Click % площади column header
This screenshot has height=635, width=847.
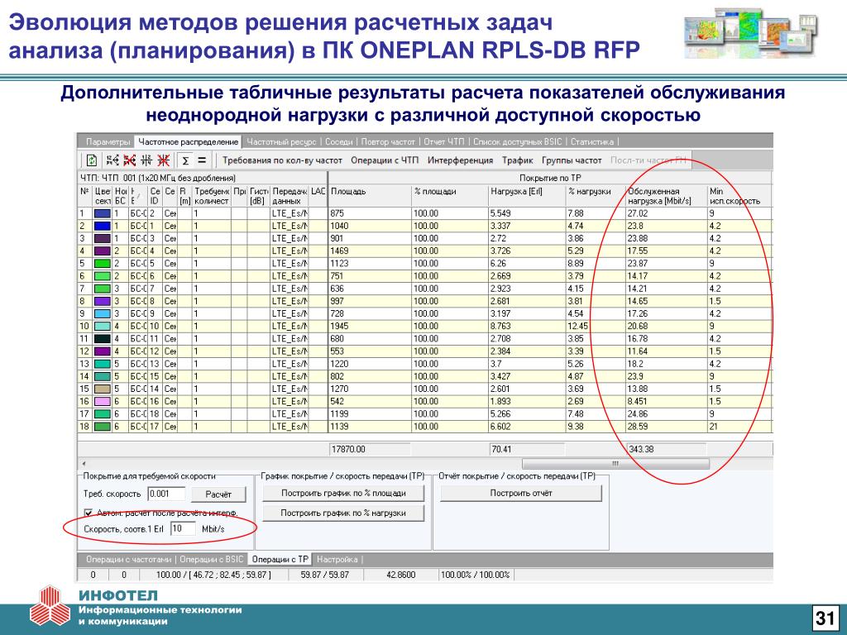click(450, 196)
